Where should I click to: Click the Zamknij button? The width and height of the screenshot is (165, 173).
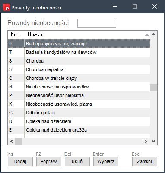click(145, 161)
